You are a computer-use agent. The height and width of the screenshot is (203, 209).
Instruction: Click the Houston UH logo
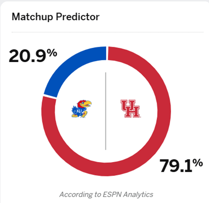click(130, 108)
